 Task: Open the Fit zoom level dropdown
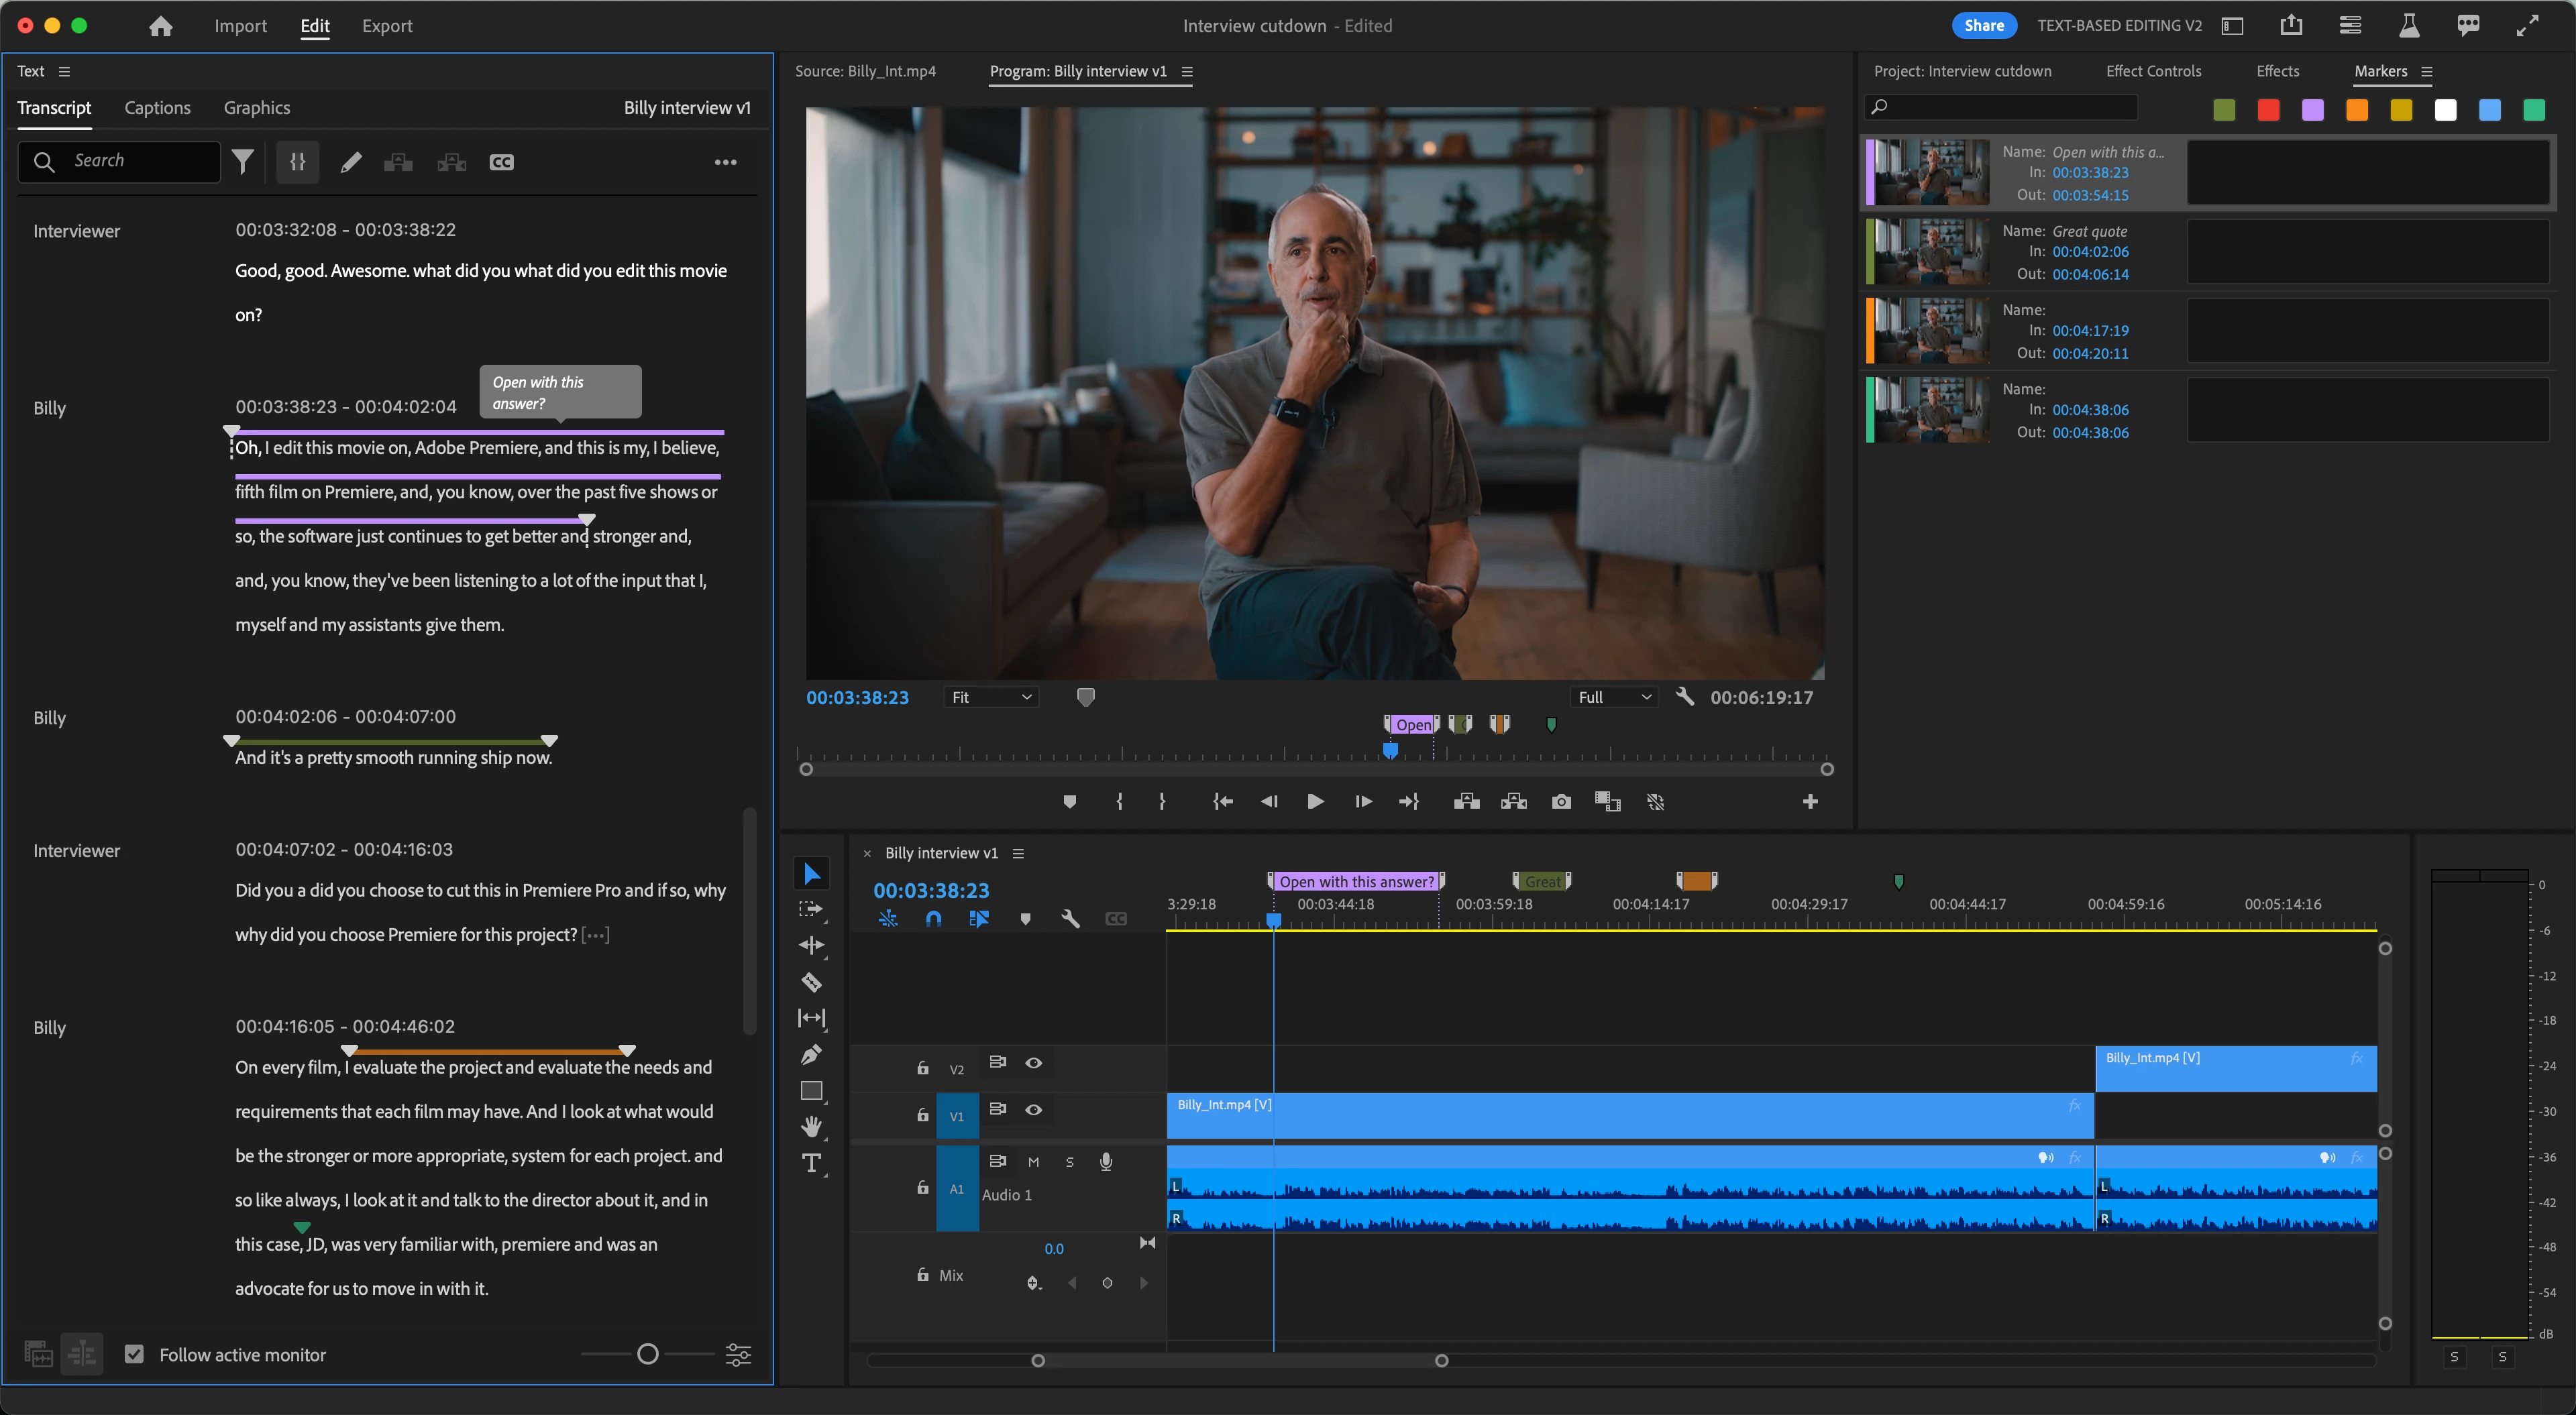pyautogui.click(x=990, y=697)
